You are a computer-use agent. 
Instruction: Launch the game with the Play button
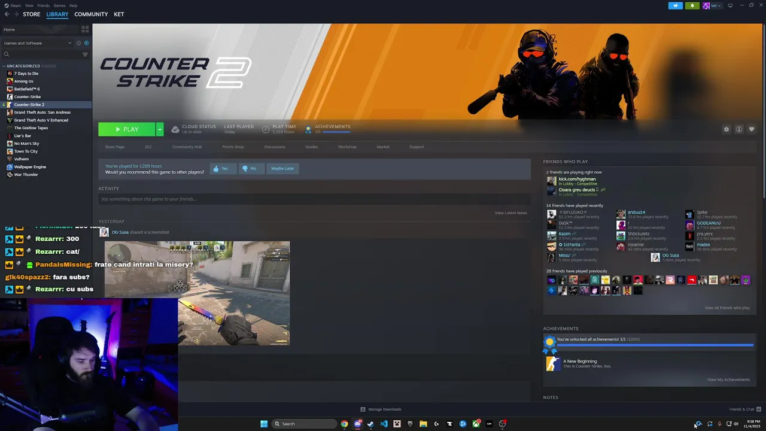pyautogui.click(x=127, y=129)
